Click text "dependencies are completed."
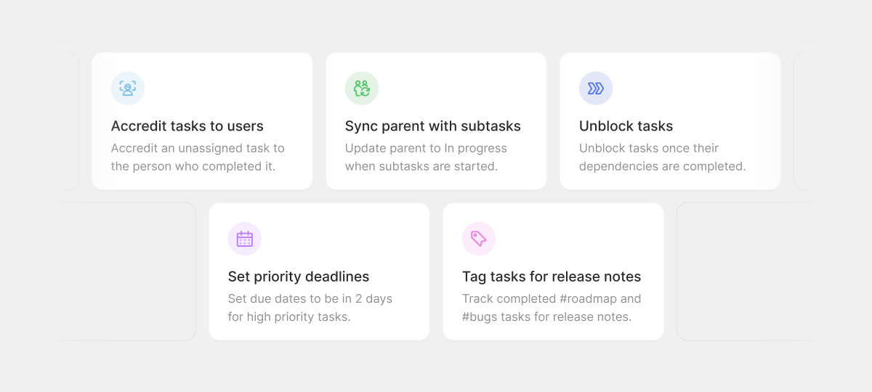This screenshot has height=392, width=872. tap(663, 166)
